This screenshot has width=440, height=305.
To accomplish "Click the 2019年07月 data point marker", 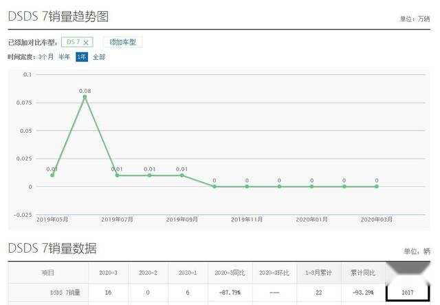I will coord(118,175).
